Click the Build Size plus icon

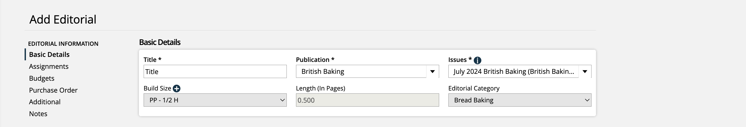[176, 88]
